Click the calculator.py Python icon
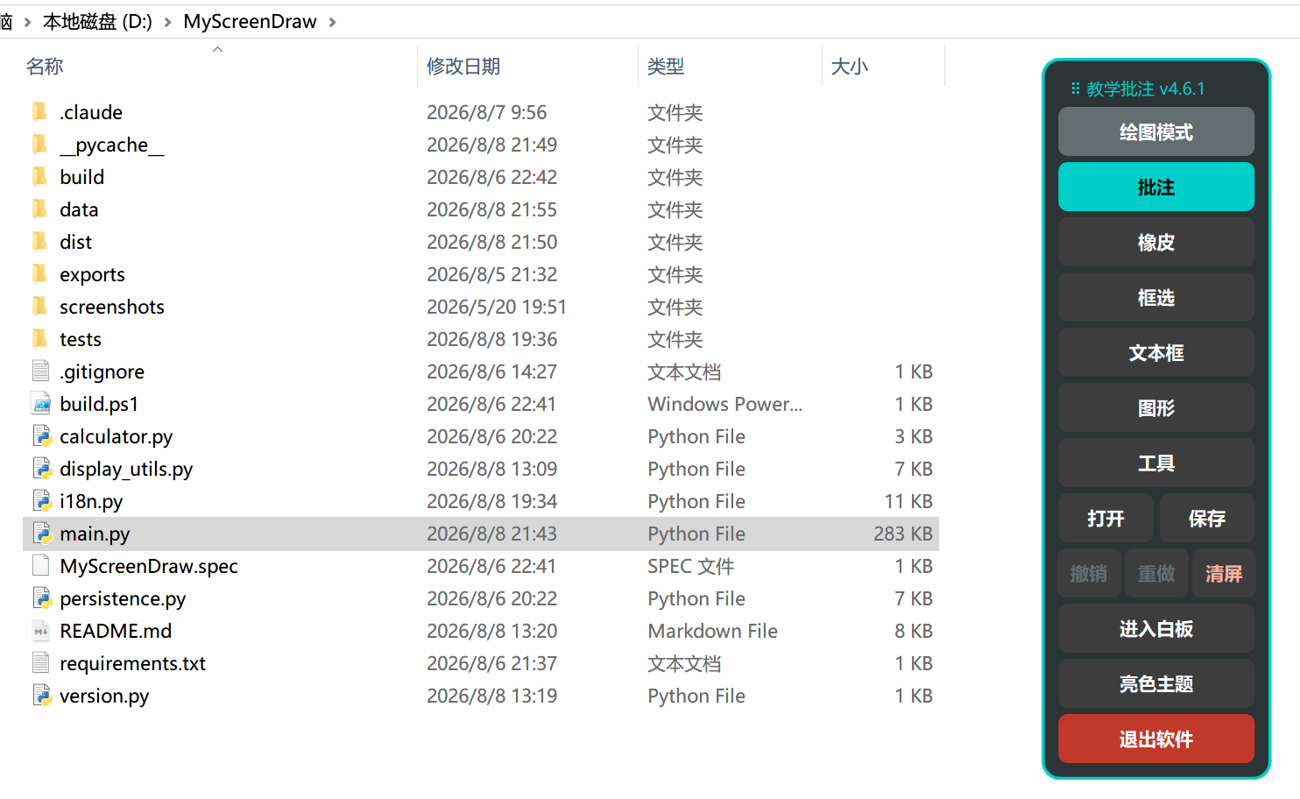 point(41,435)
